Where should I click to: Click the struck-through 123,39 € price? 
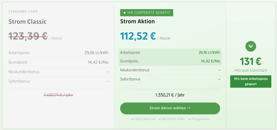[x=28, y=36]
